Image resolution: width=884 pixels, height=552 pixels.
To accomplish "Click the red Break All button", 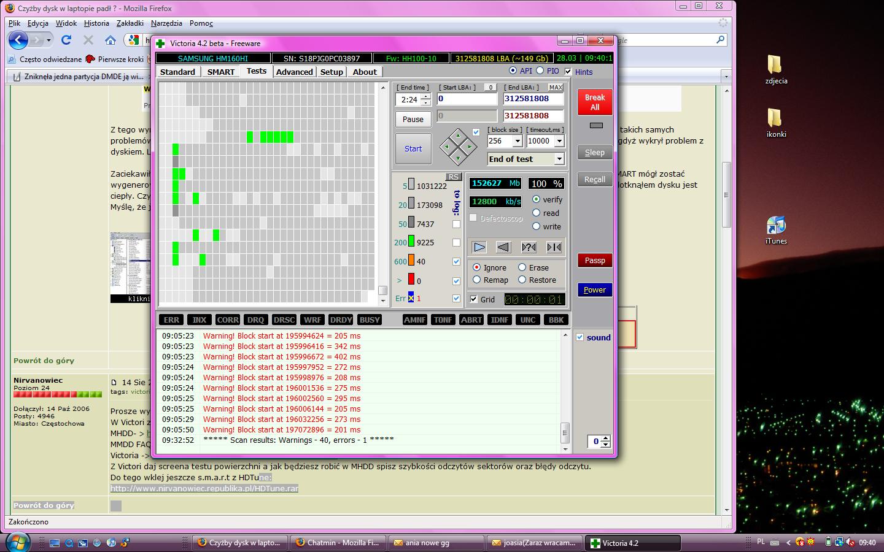I will coord(595,102).
